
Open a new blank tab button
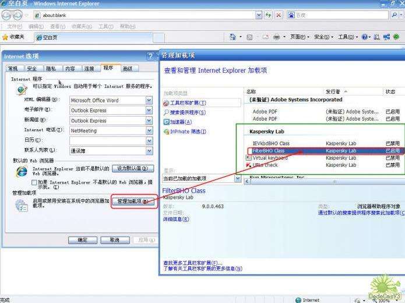click(x=159, y=38)
